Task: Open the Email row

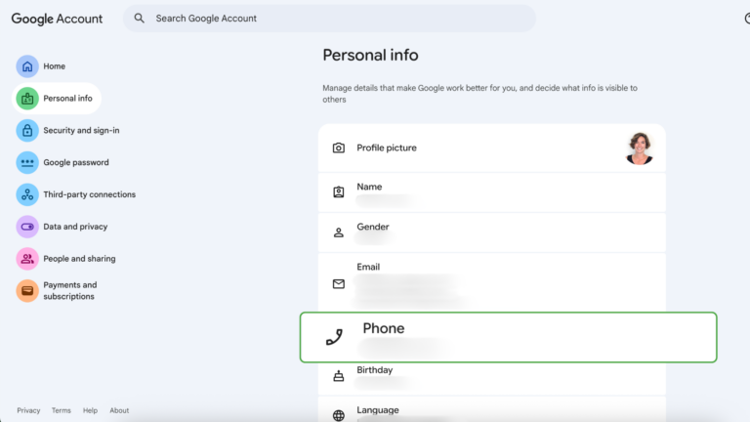Action: pos(492,282)
